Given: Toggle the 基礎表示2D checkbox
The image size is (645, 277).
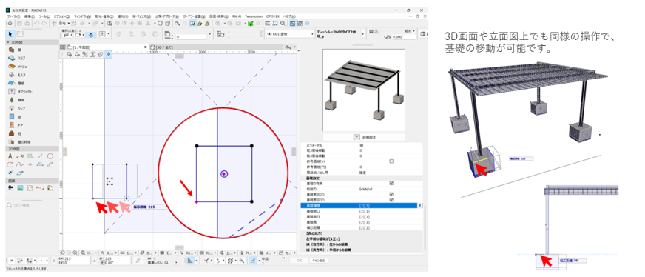Looking at the screenshot, I should pyautogui.click(x=391, y=194).
